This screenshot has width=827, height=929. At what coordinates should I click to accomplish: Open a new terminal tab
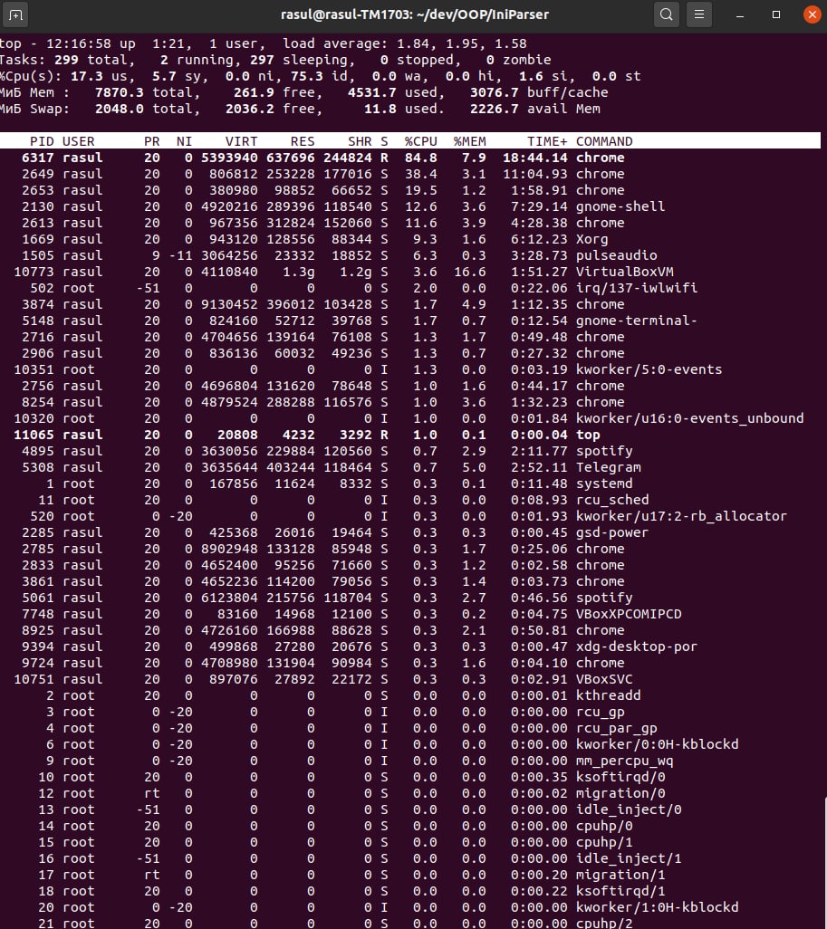15,14
